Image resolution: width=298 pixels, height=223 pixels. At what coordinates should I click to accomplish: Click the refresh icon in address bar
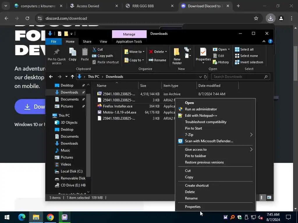coord(205,77)
